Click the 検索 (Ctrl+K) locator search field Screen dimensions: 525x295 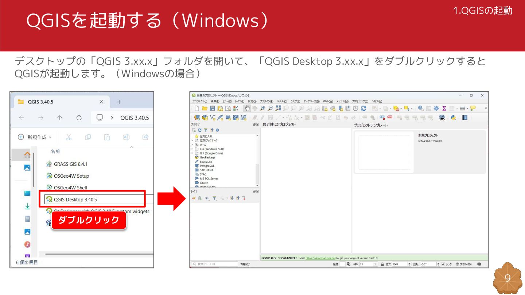coord(214,264)
